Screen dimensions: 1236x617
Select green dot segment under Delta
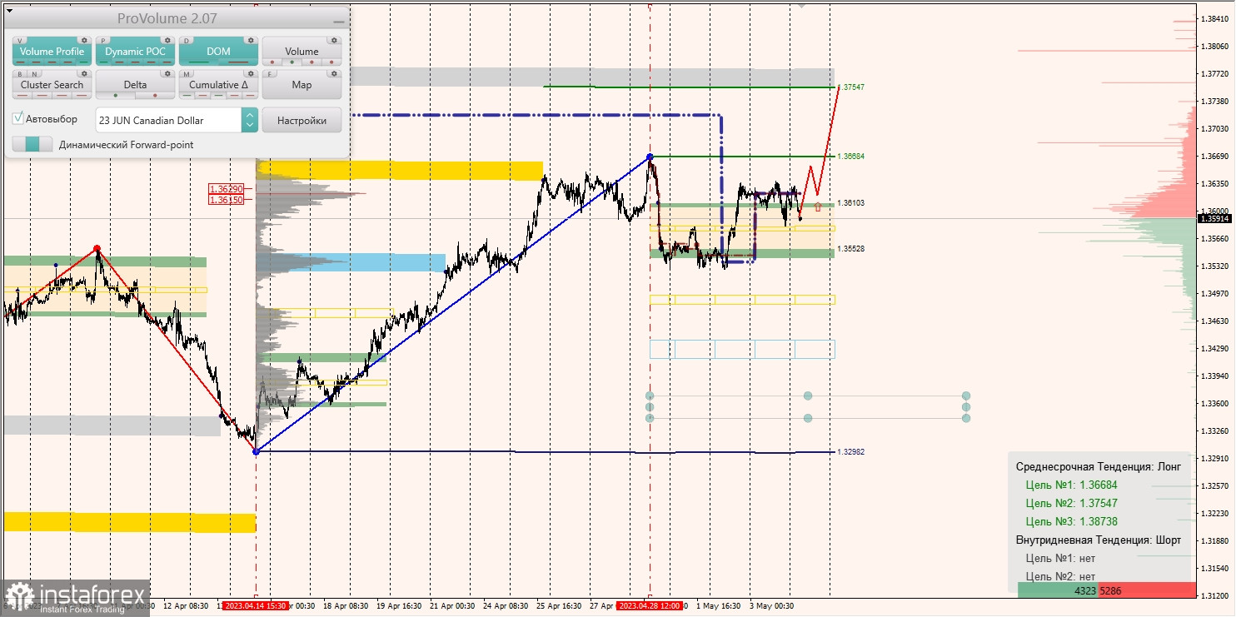pyautogui.click(x=116, y=95)
